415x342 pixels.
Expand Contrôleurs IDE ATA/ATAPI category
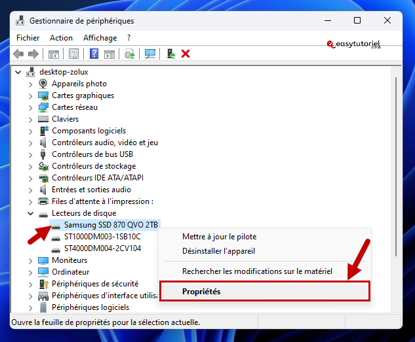(x=30, y=179)
